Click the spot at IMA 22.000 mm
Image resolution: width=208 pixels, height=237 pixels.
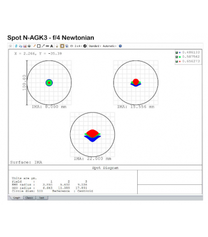92,136
